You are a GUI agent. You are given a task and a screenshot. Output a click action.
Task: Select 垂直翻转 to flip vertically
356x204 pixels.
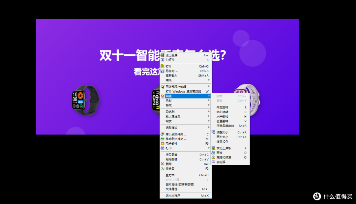tap(230, 121)
